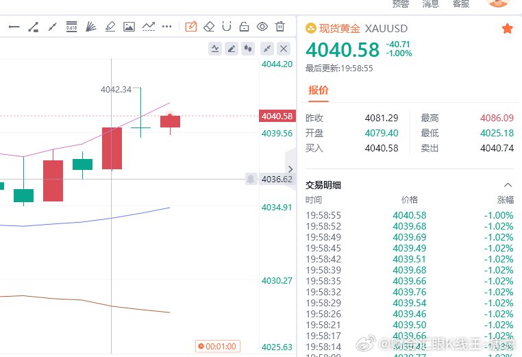Viewport: 522px width, 357px height.
Task: Click the 卖出 price 4040.74
Action: pyautogui.click(x=497, y=148)
